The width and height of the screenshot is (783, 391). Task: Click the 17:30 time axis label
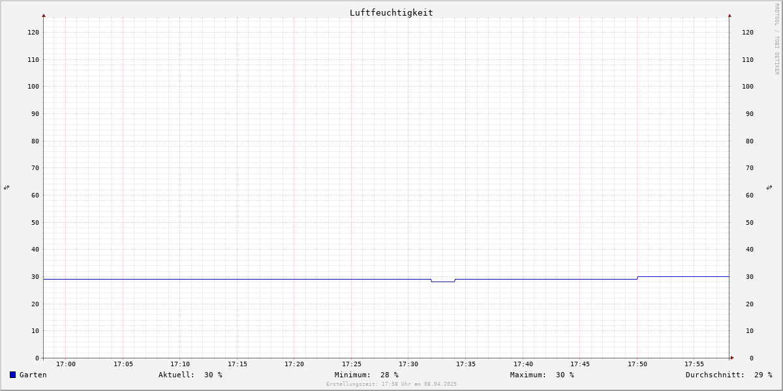(408, 364)
